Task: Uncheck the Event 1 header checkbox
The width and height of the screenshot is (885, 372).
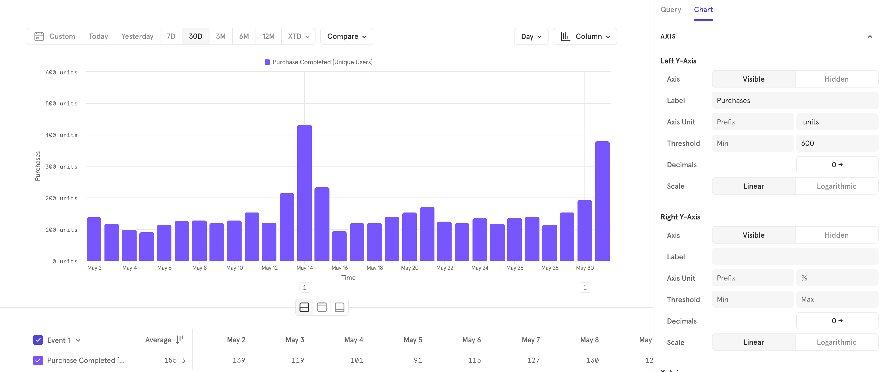Action: (38, 340)
